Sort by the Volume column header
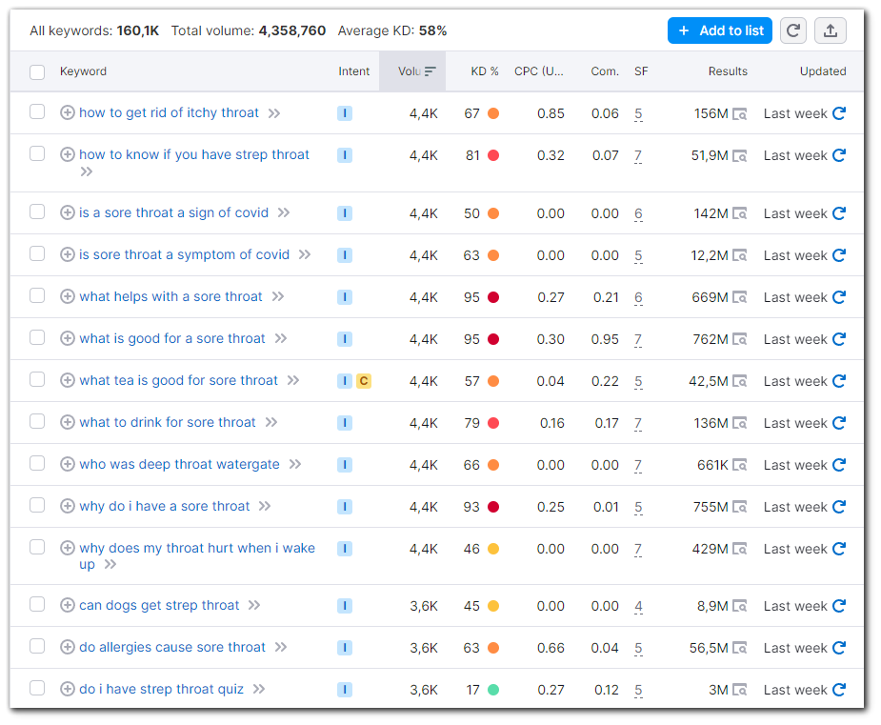 tap(412, 71)
